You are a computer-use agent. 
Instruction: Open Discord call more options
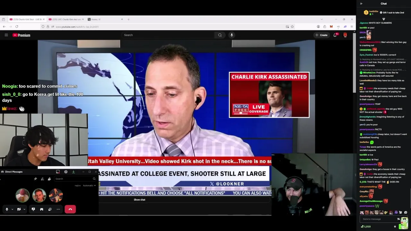point(58,209)
